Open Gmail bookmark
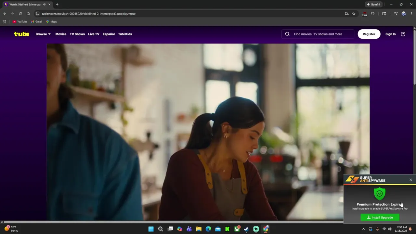 [x=36, y=21]
